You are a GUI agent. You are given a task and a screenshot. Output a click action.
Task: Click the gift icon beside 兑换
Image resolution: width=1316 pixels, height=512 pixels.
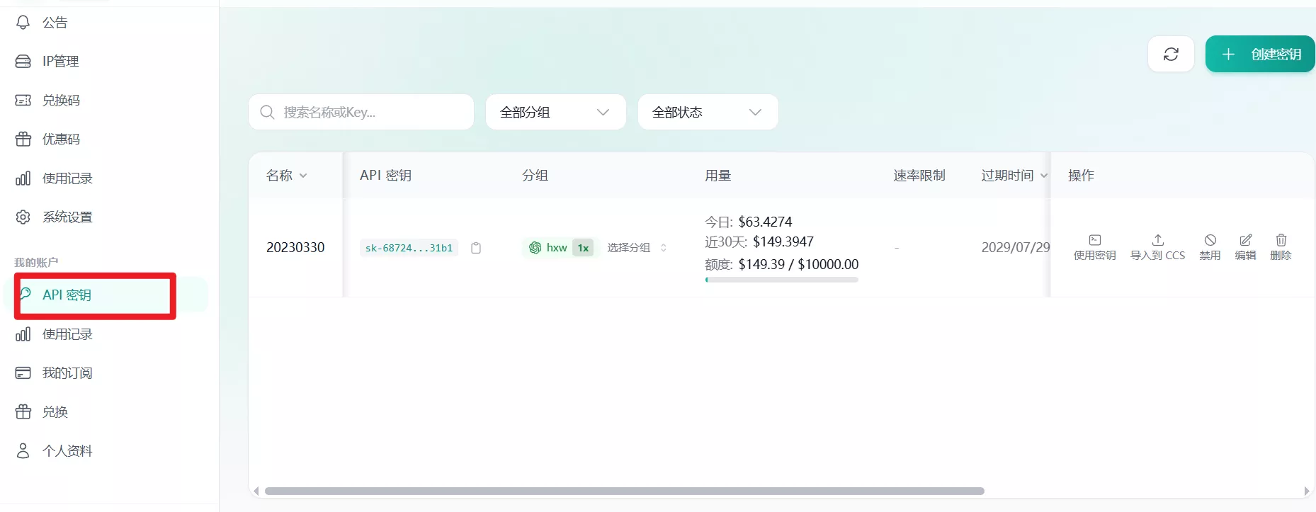[23, 412]
